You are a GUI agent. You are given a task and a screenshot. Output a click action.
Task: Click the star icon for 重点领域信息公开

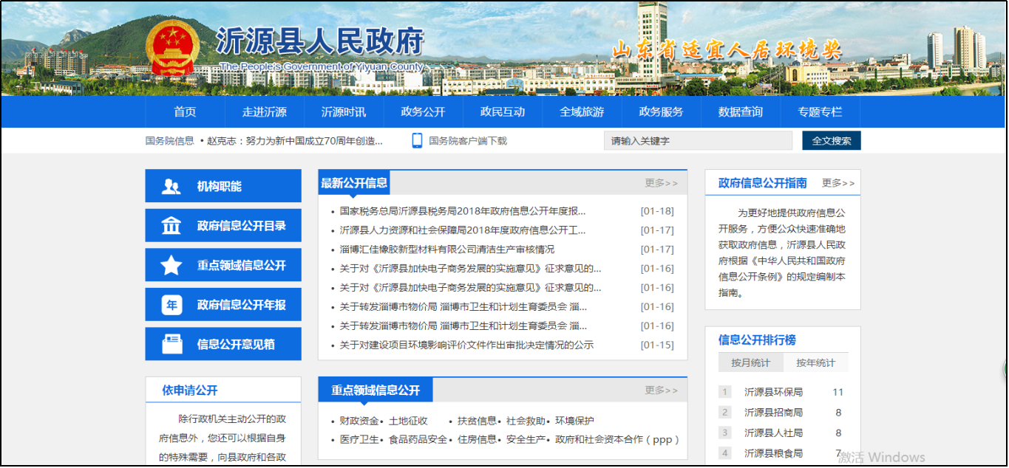click(171, 266)
